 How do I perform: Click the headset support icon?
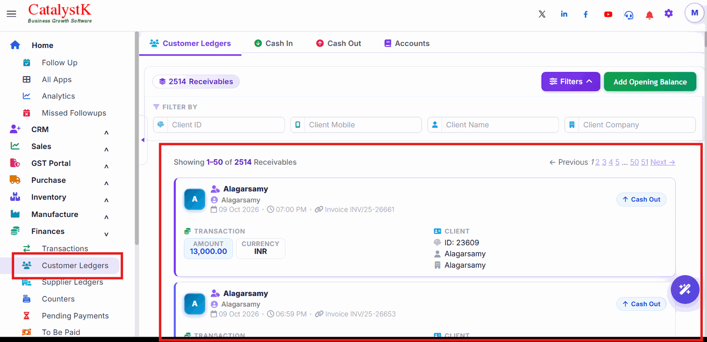pyautogui.click(x=629, y=15)
